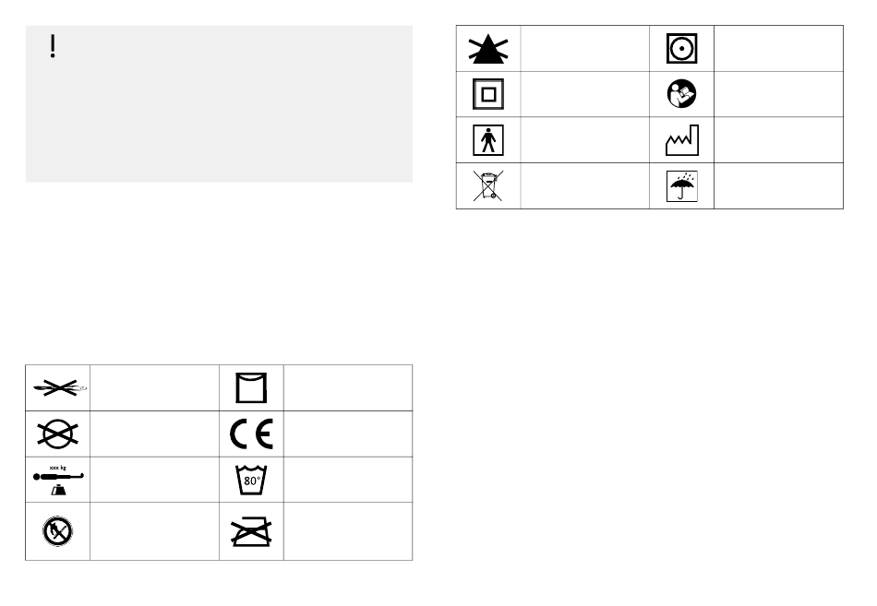The image size is (877, 606).
Task: Click the umbrella keep dry symbol
Action: [682, 186]
